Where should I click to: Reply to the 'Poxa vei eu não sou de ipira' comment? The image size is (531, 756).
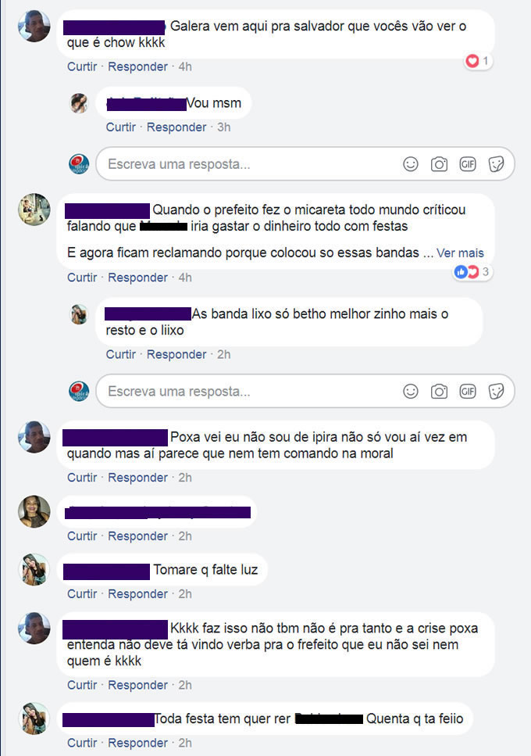click(x=137, y=478)
